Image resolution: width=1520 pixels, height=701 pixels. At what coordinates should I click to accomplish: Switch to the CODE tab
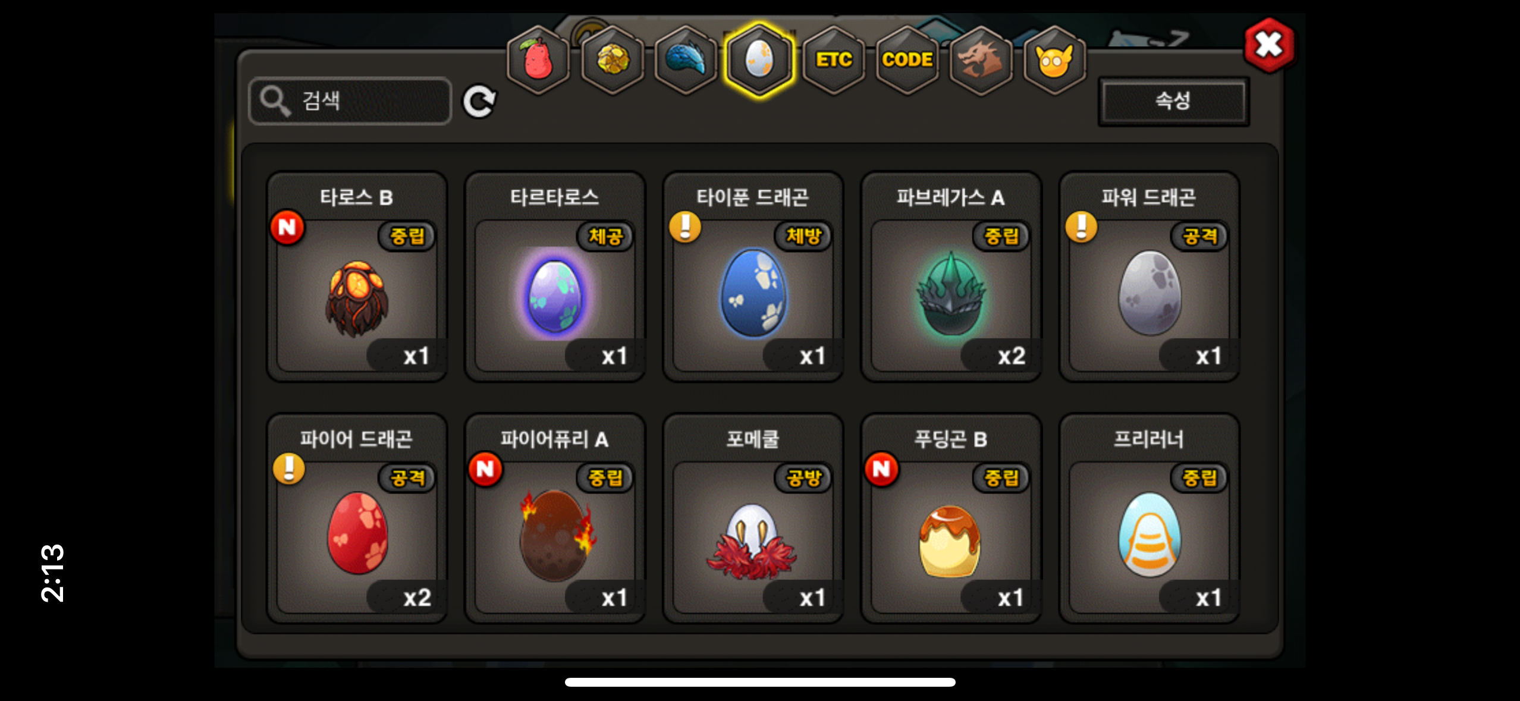907,59
